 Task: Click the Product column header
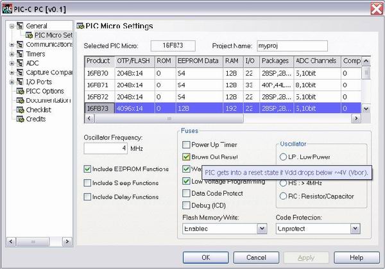coord(99,61)
